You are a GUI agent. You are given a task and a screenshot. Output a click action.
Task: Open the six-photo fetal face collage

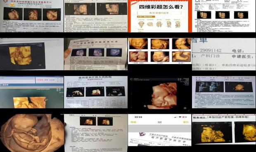tap(160, 51)
